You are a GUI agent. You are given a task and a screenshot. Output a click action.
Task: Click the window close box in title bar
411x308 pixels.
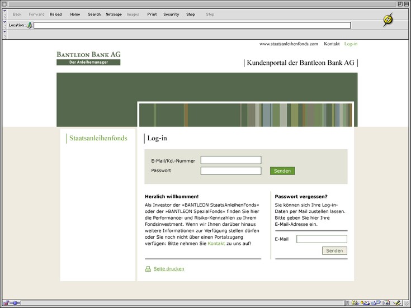[x=4, y=4]
